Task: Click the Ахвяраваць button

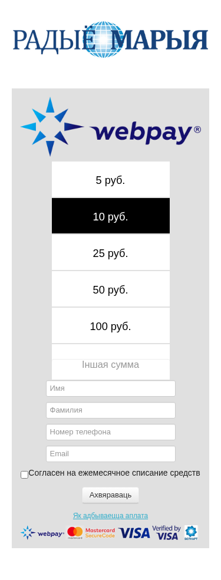Action: pos(110,495)
